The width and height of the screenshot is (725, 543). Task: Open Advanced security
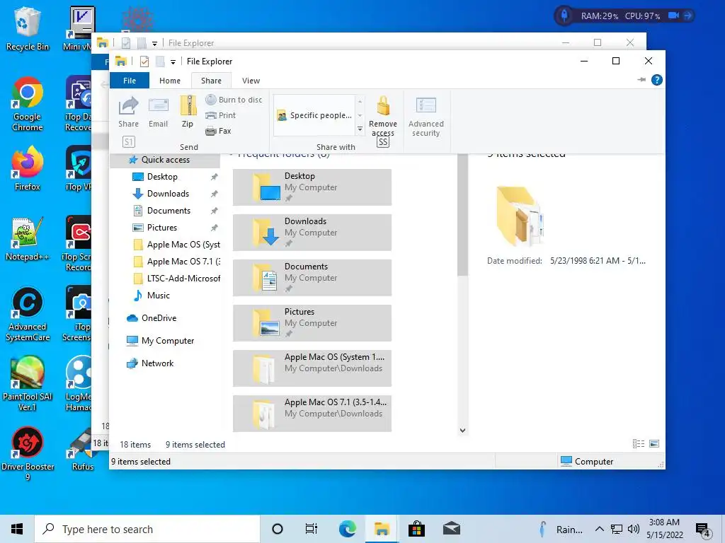click(426, 117)
